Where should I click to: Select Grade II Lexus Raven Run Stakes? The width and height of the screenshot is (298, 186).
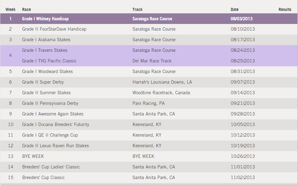(55, 146)
